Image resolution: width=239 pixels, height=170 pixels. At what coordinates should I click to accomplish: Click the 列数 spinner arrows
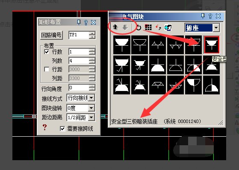[92, 61]
